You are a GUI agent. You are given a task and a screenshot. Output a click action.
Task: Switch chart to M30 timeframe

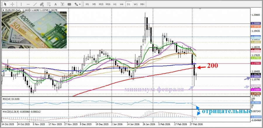click(108, 4)
